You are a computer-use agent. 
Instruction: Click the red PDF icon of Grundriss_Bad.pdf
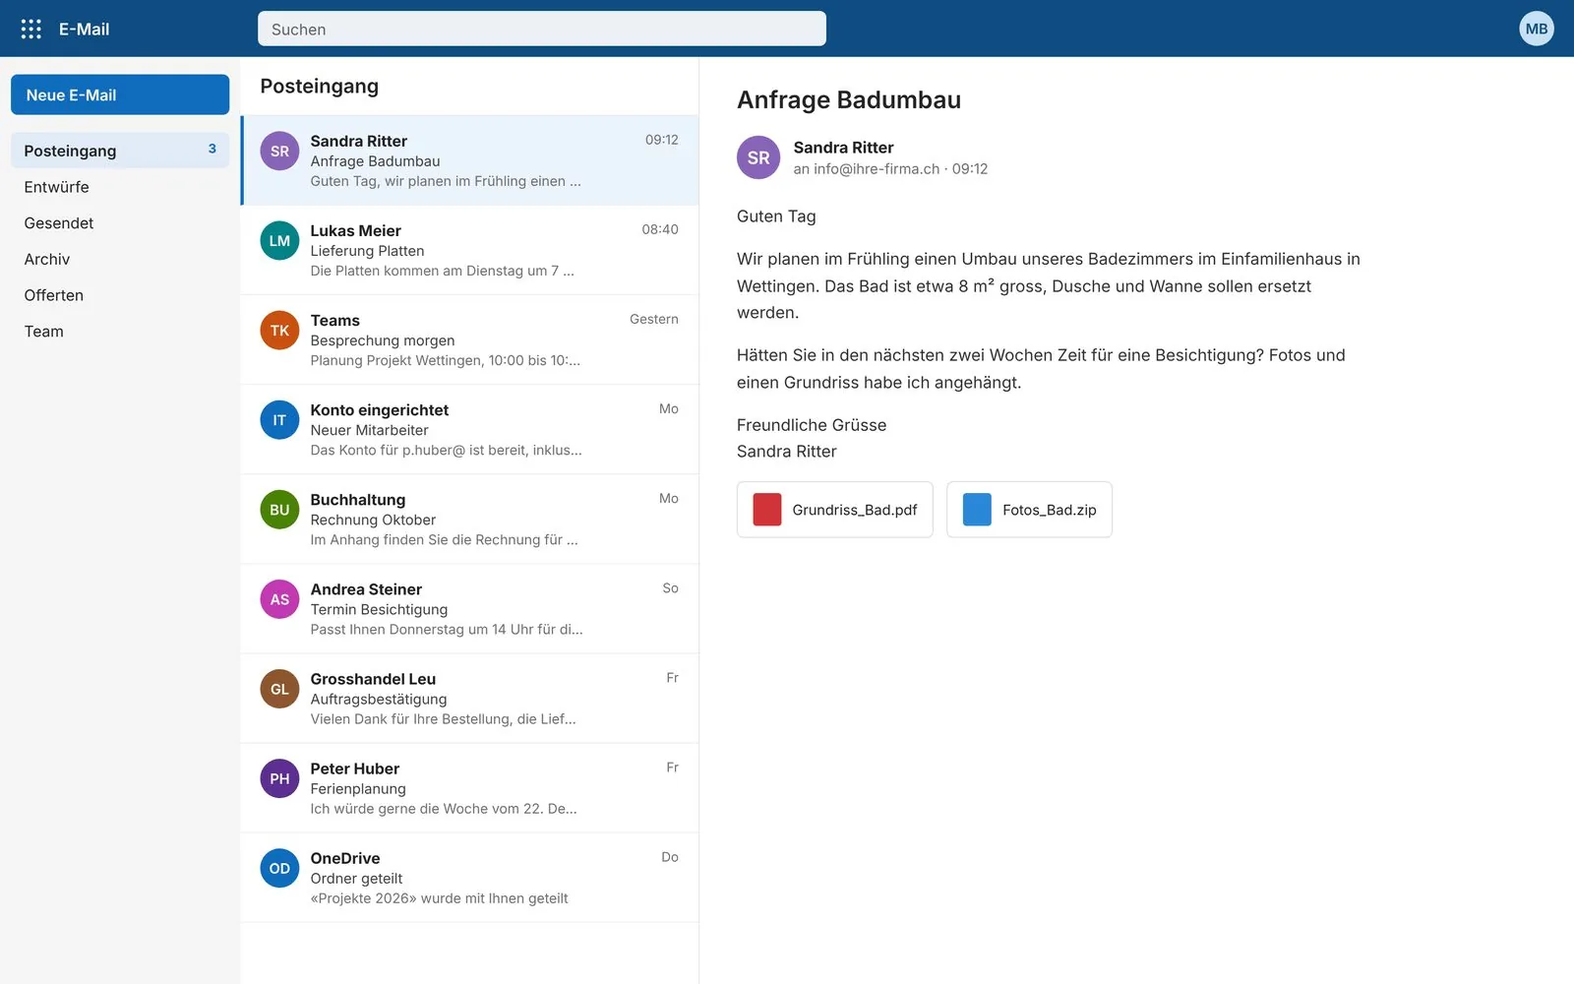[x=766, y=509]
